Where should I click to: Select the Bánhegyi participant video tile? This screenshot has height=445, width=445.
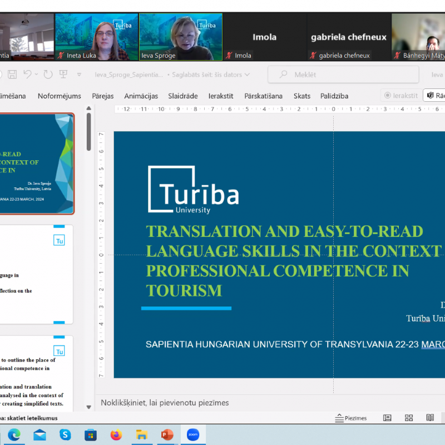pyautogui.click(x=418, y=37)
